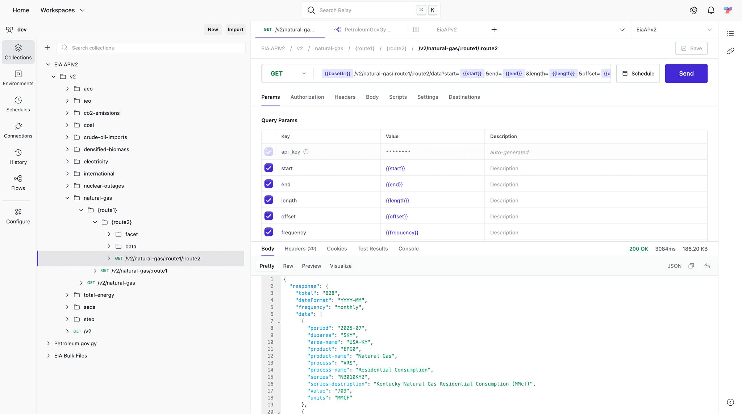Open notifications bell
Image resolution: width=742 pixels, height=414 pixels.
711,10
